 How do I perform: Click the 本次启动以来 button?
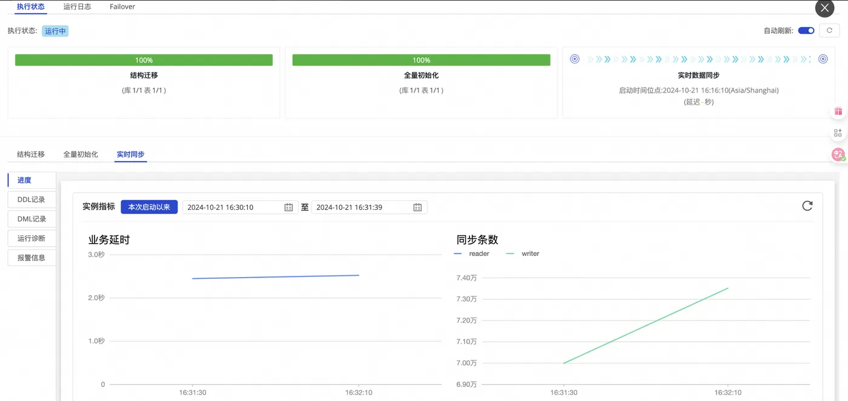[x=149, y=207]
